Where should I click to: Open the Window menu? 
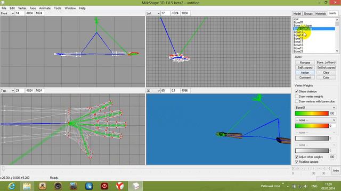(70, 8)
